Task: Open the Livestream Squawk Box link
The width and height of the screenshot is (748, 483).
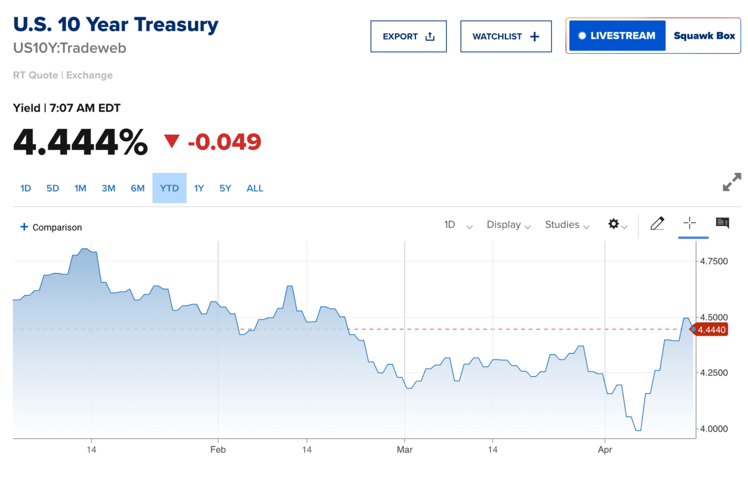Action: click(653, 36)
